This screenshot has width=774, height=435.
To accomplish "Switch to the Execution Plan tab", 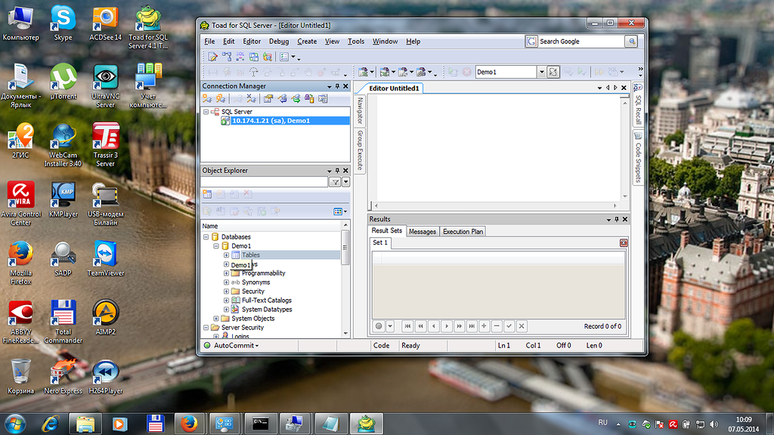I will (x=463, y=232).
